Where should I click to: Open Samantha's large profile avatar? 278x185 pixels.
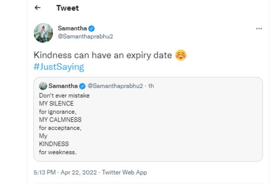(x=43, y=32)
